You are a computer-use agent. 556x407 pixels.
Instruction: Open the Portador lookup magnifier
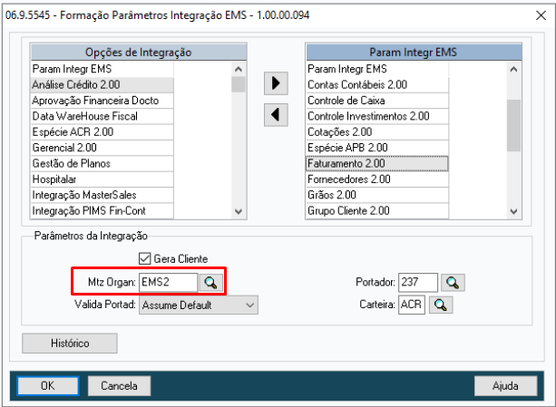453,283
